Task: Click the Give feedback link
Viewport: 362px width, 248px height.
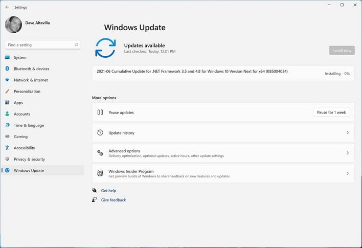Action: tap(114, 200)
